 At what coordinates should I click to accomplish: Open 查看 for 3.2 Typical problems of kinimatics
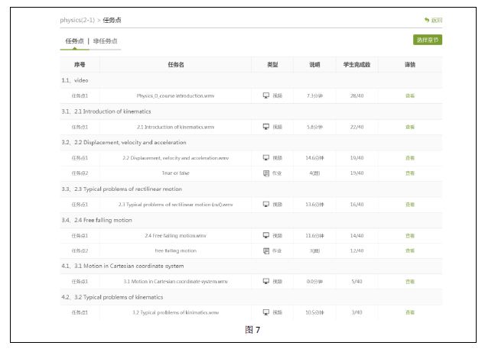[410, 312]
